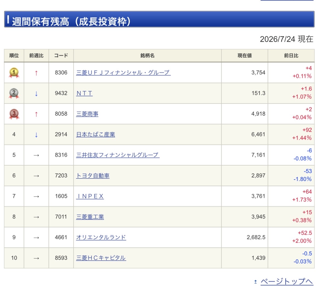Open the NTT stock link
The height and width of the screenshot is (287, 321).
click(x=84, y=93)
